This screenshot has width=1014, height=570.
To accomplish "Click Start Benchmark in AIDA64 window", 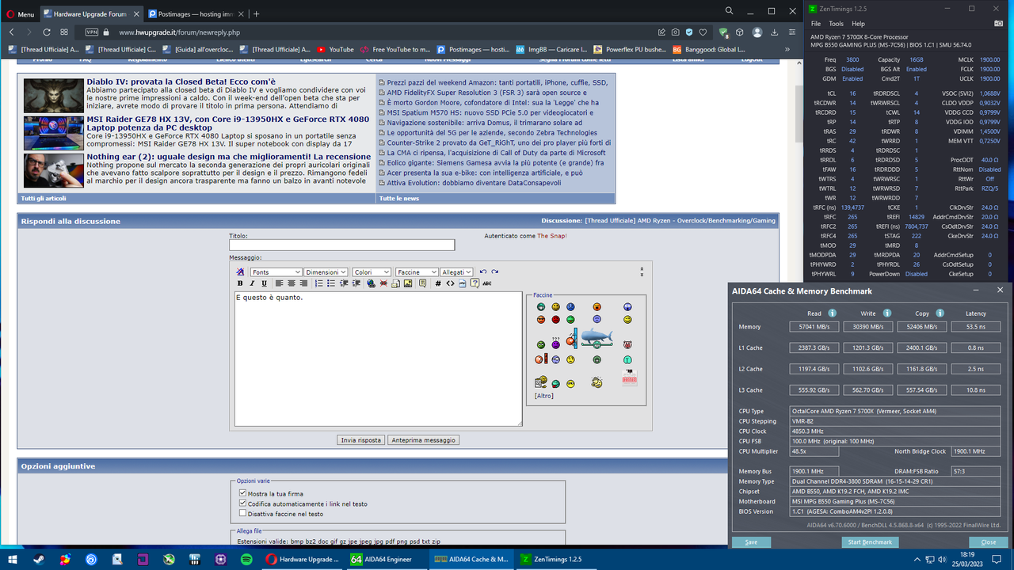I will 870,542.
